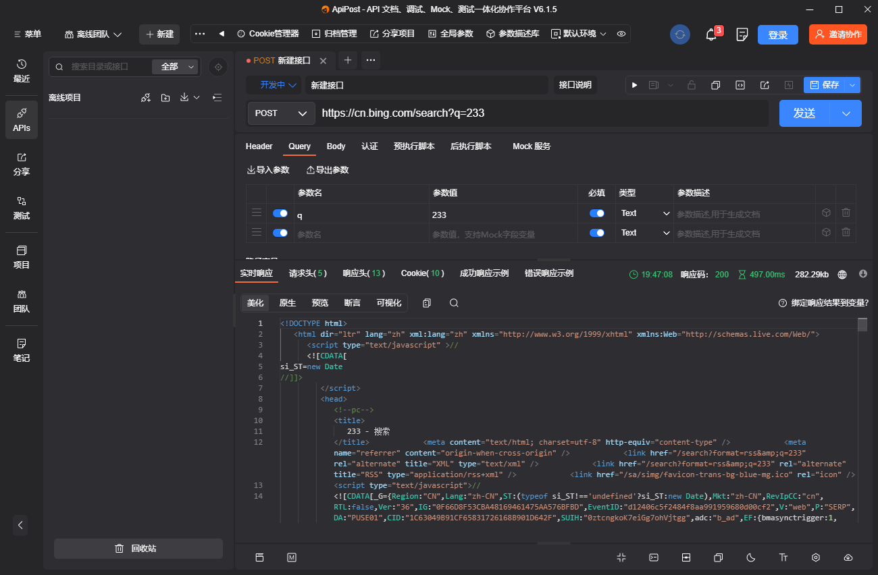Viewport: 878px width, 575px height.
Task: Close the POST 新建接口 tab
Action: (x=323, y=61)
